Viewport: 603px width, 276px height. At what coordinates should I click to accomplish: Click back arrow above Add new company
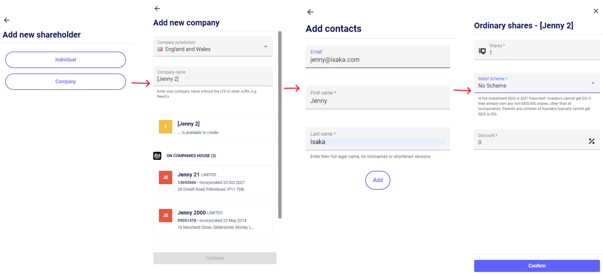(x=157, y=8)
